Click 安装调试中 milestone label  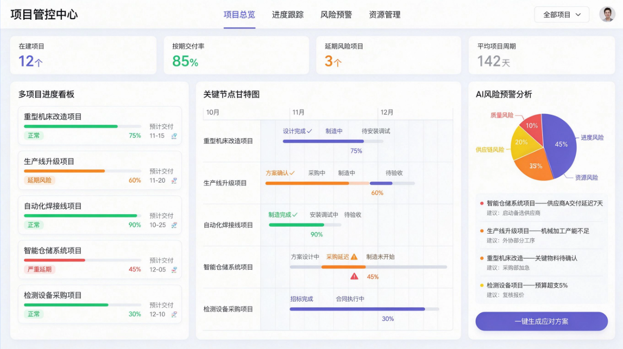324,215
